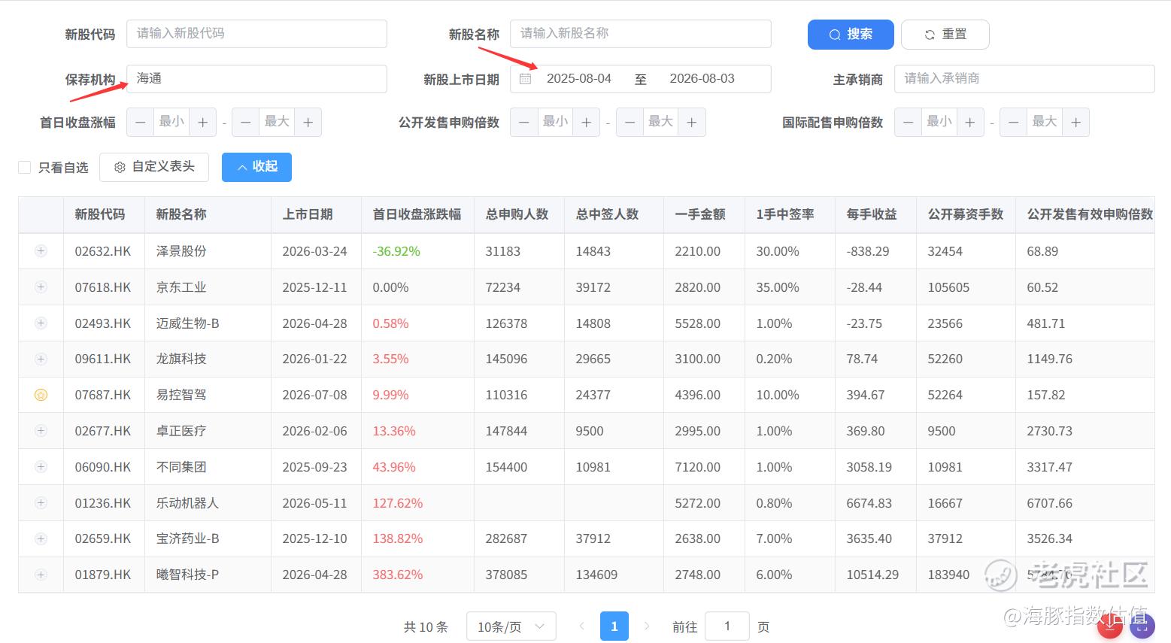Focus the 新股代码 input field

tap(256, 34)
